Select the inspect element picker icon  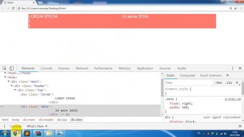pyautogui.click(x=4, y=68)
